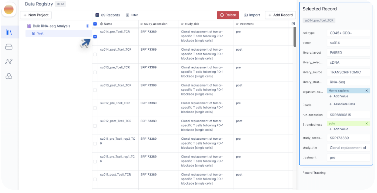377x193 pixels.
Task: Open the library books sidebar icon
Action: click(x=9, y=32)
